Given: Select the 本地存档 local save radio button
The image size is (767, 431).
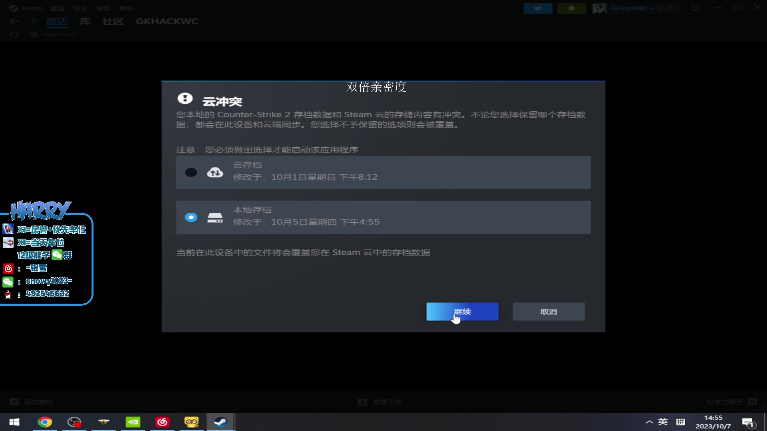Looking at the screenshot, I should 191,217.
